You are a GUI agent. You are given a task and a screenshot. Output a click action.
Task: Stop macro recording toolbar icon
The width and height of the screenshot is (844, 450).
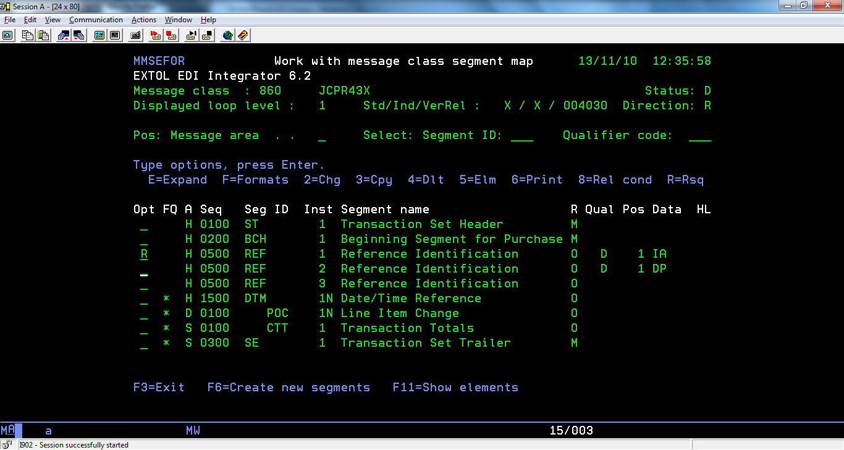tap(171, 35)
